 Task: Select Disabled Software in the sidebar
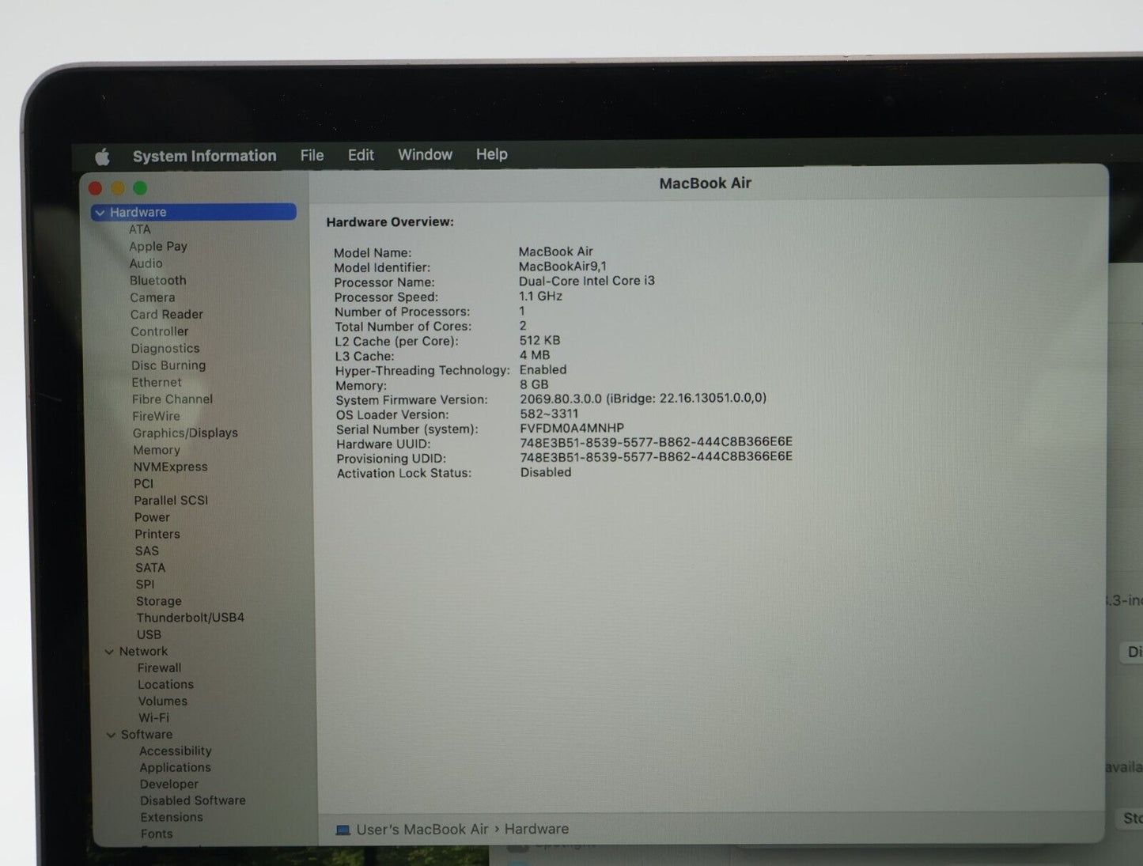pyautogui.click(x=193, y=800)
